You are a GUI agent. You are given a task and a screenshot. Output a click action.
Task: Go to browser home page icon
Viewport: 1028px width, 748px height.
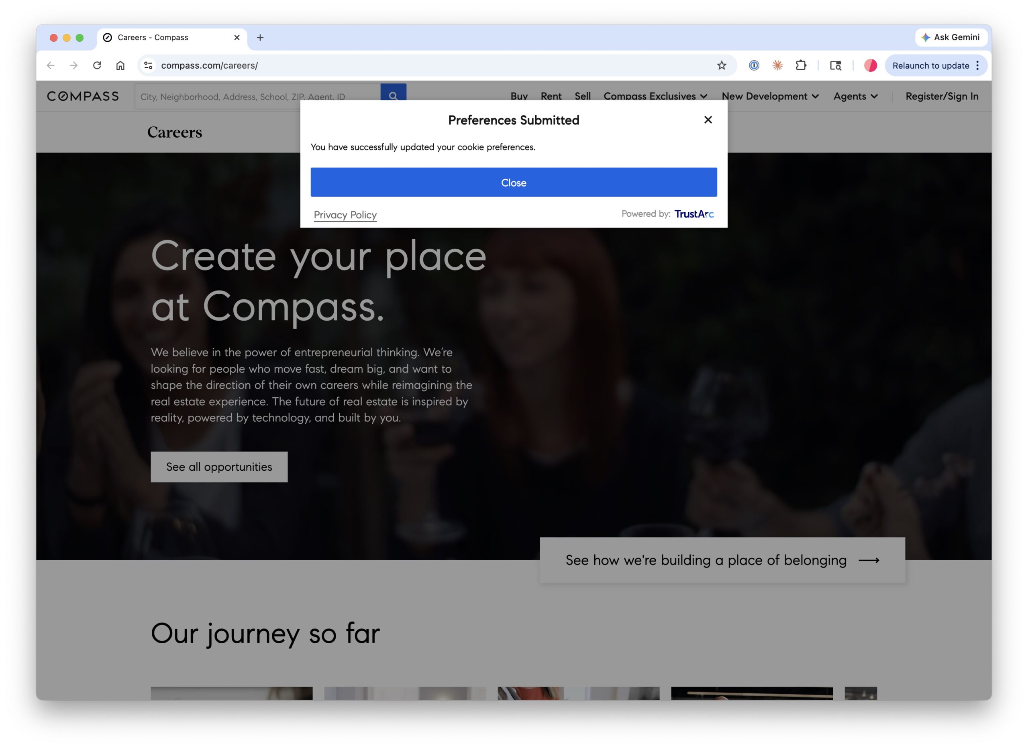click(x=120, y=65)
